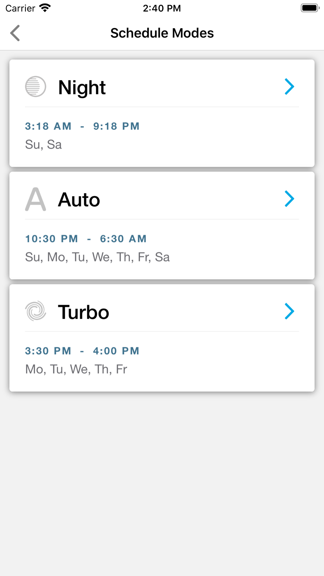Select the Night mode title
This screenshot has width=324, height=576.
coord(82,87)
